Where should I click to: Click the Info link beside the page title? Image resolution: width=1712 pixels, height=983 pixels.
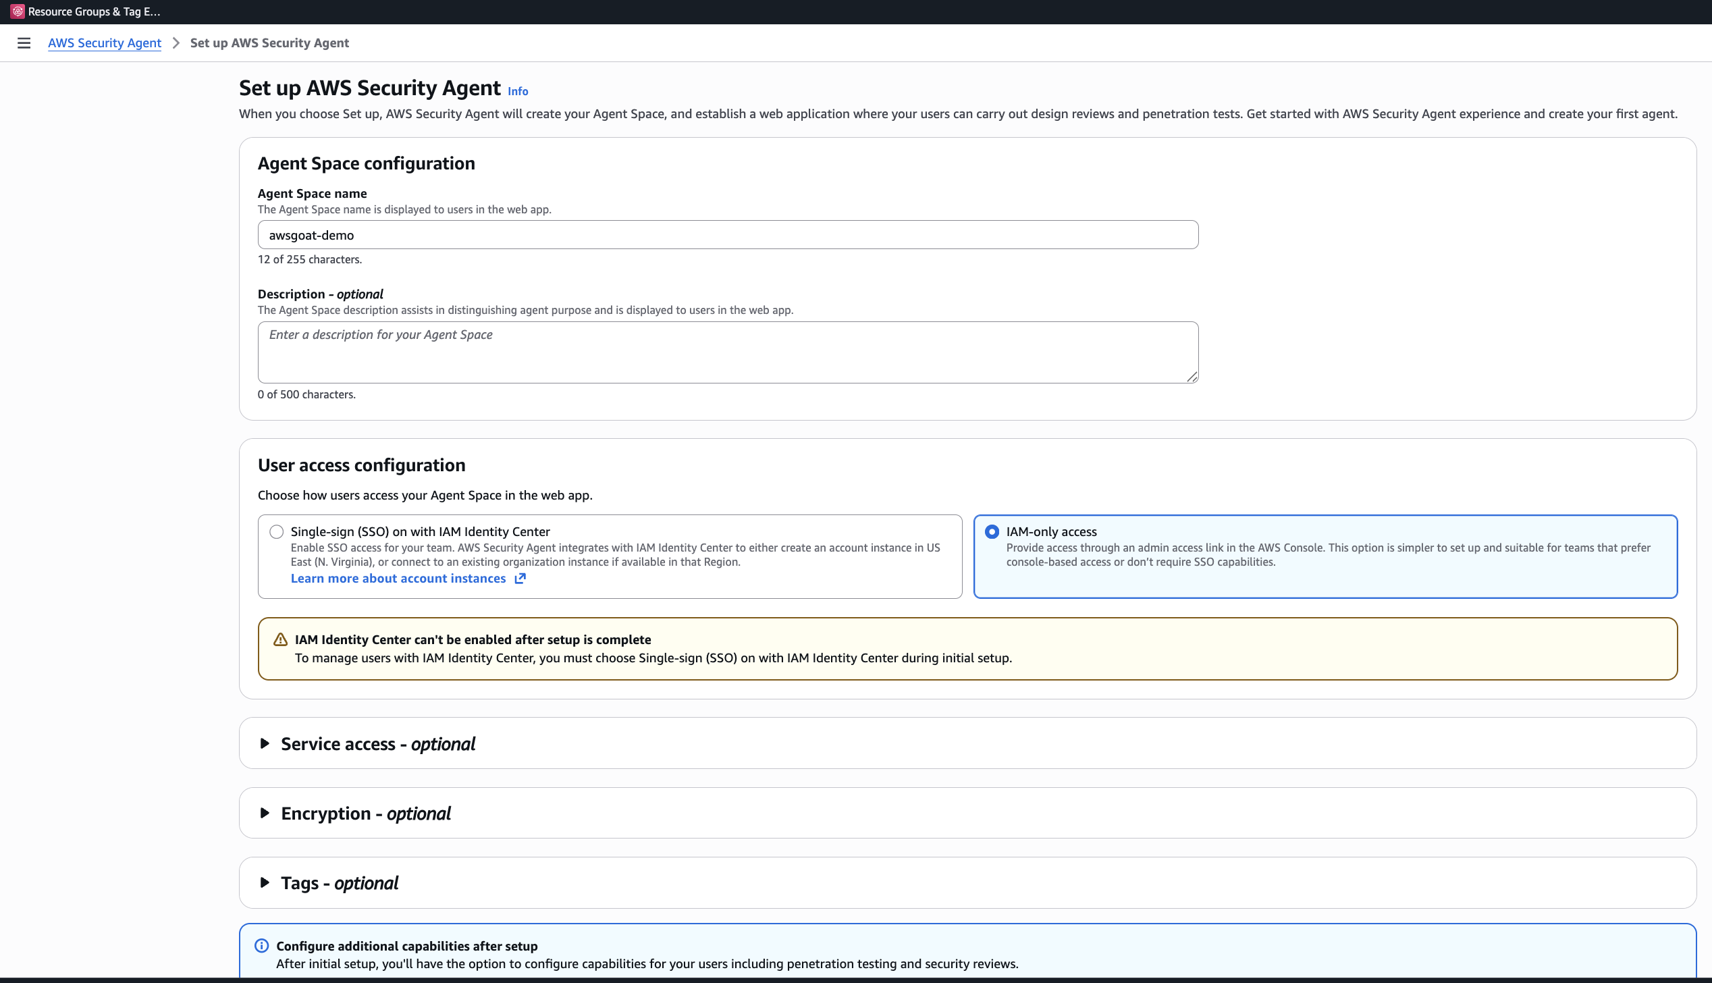(x=517, y=90)
